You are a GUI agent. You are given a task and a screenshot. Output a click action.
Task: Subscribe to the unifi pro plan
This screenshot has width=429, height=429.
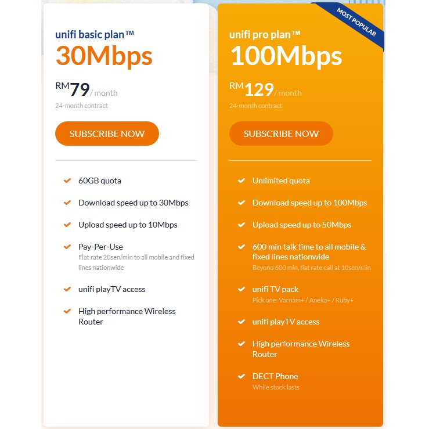pos(281,134)
